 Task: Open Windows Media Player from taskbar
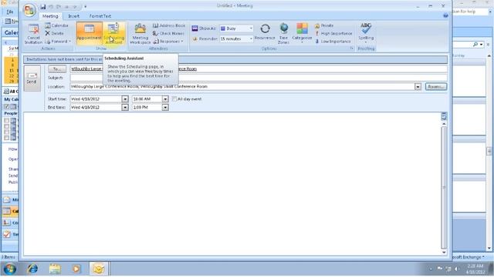(x=76, y=269)
